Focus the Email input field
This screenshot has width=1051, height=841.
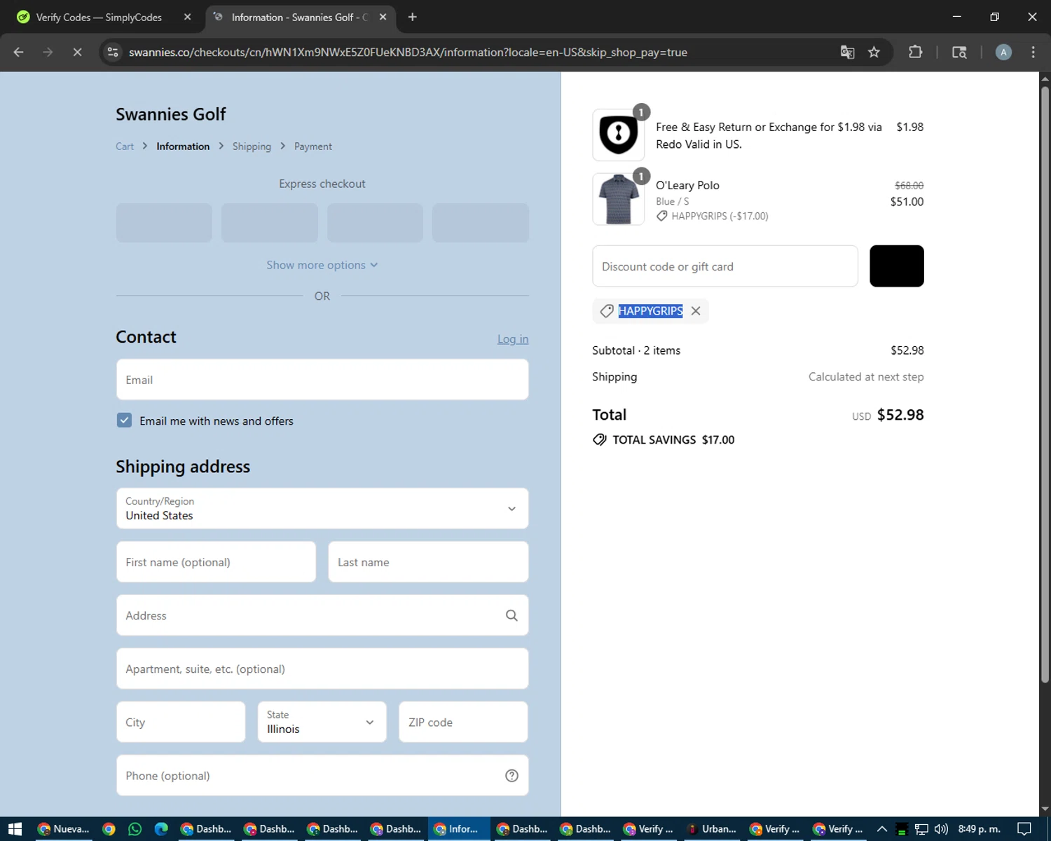tap(322, 380)
